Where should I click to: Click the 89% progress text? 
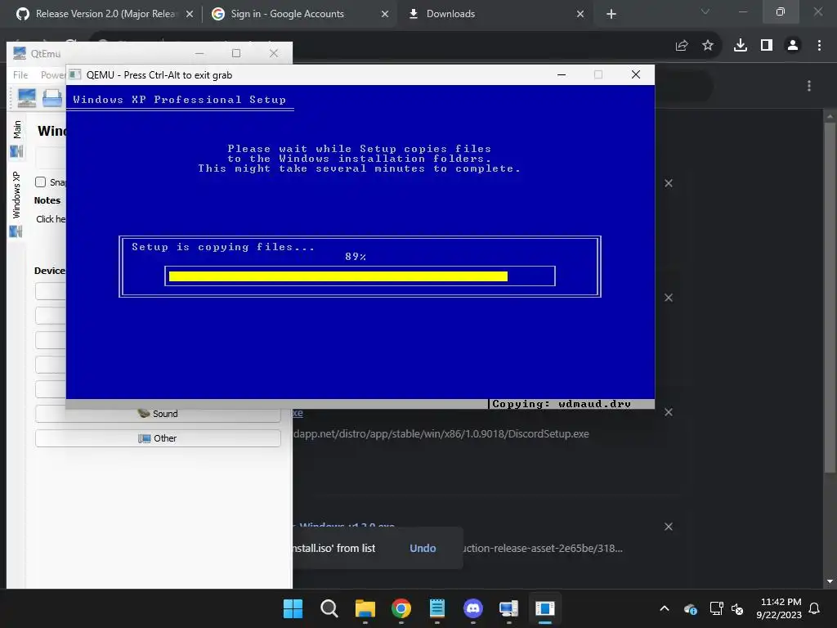(356, 257)
